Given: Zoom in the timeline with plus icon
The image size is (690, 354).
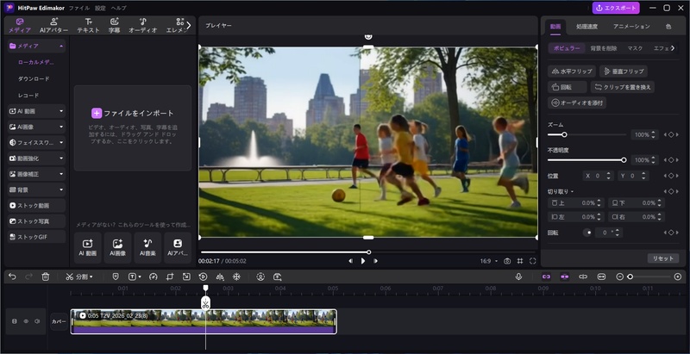Looking at the screenshot, I should pyautogui.click(x=678, y=276).
